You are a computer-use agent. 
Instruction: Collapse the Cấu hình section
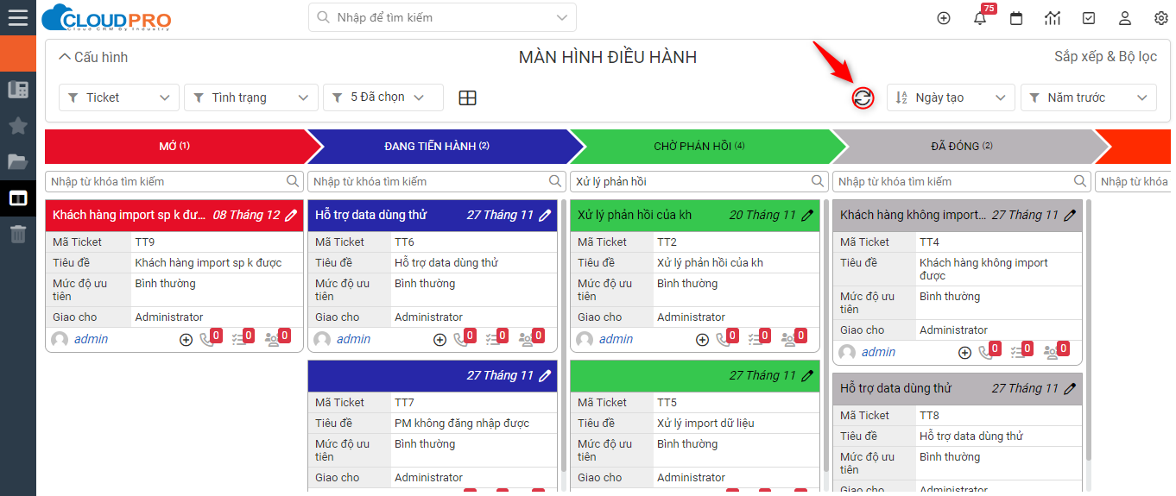point(93,57)
